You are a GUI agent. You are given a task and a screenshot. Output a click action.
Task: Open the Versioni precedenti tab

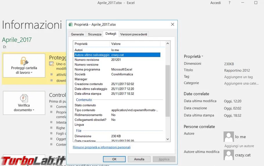(134, 34)
